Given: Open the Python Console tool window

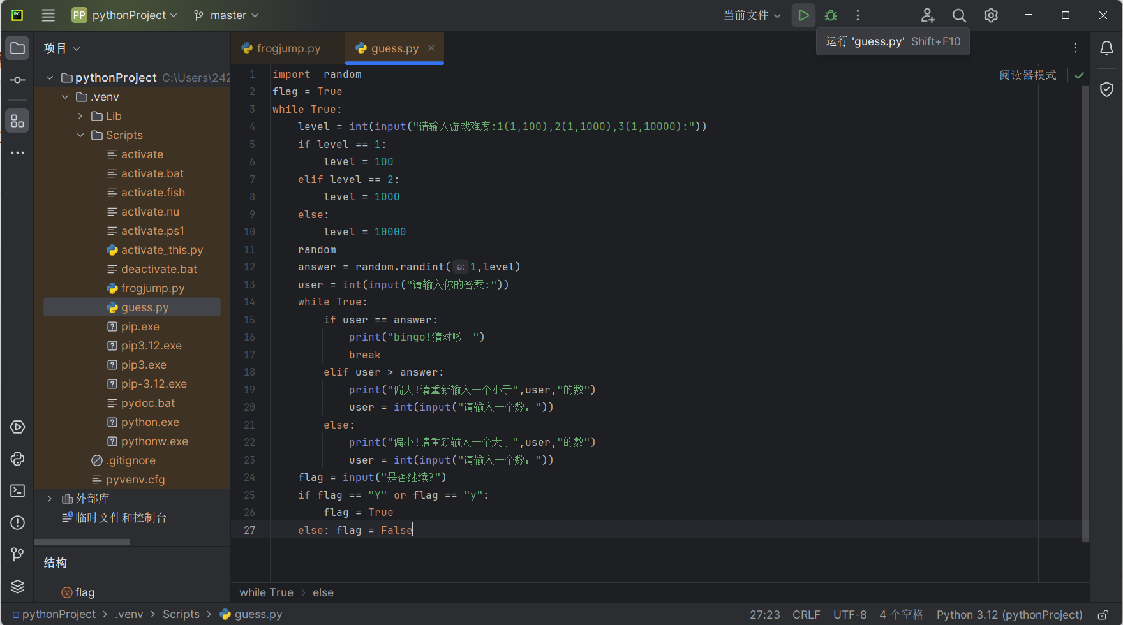Looking at the screenshot, I should point(18,459).
